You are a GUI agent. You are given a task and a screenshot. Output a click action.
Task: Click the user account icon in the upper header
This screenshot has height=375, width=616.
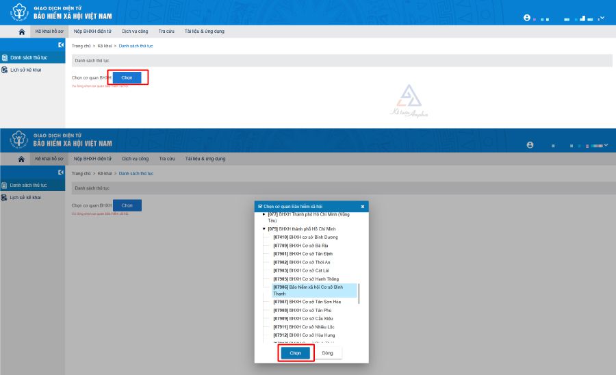point(526,18)
